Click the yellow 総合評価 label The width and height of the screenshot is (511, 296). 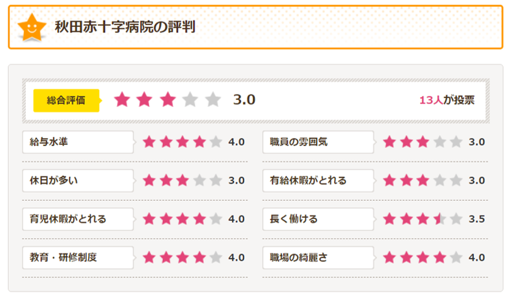[x=66, y=100]
